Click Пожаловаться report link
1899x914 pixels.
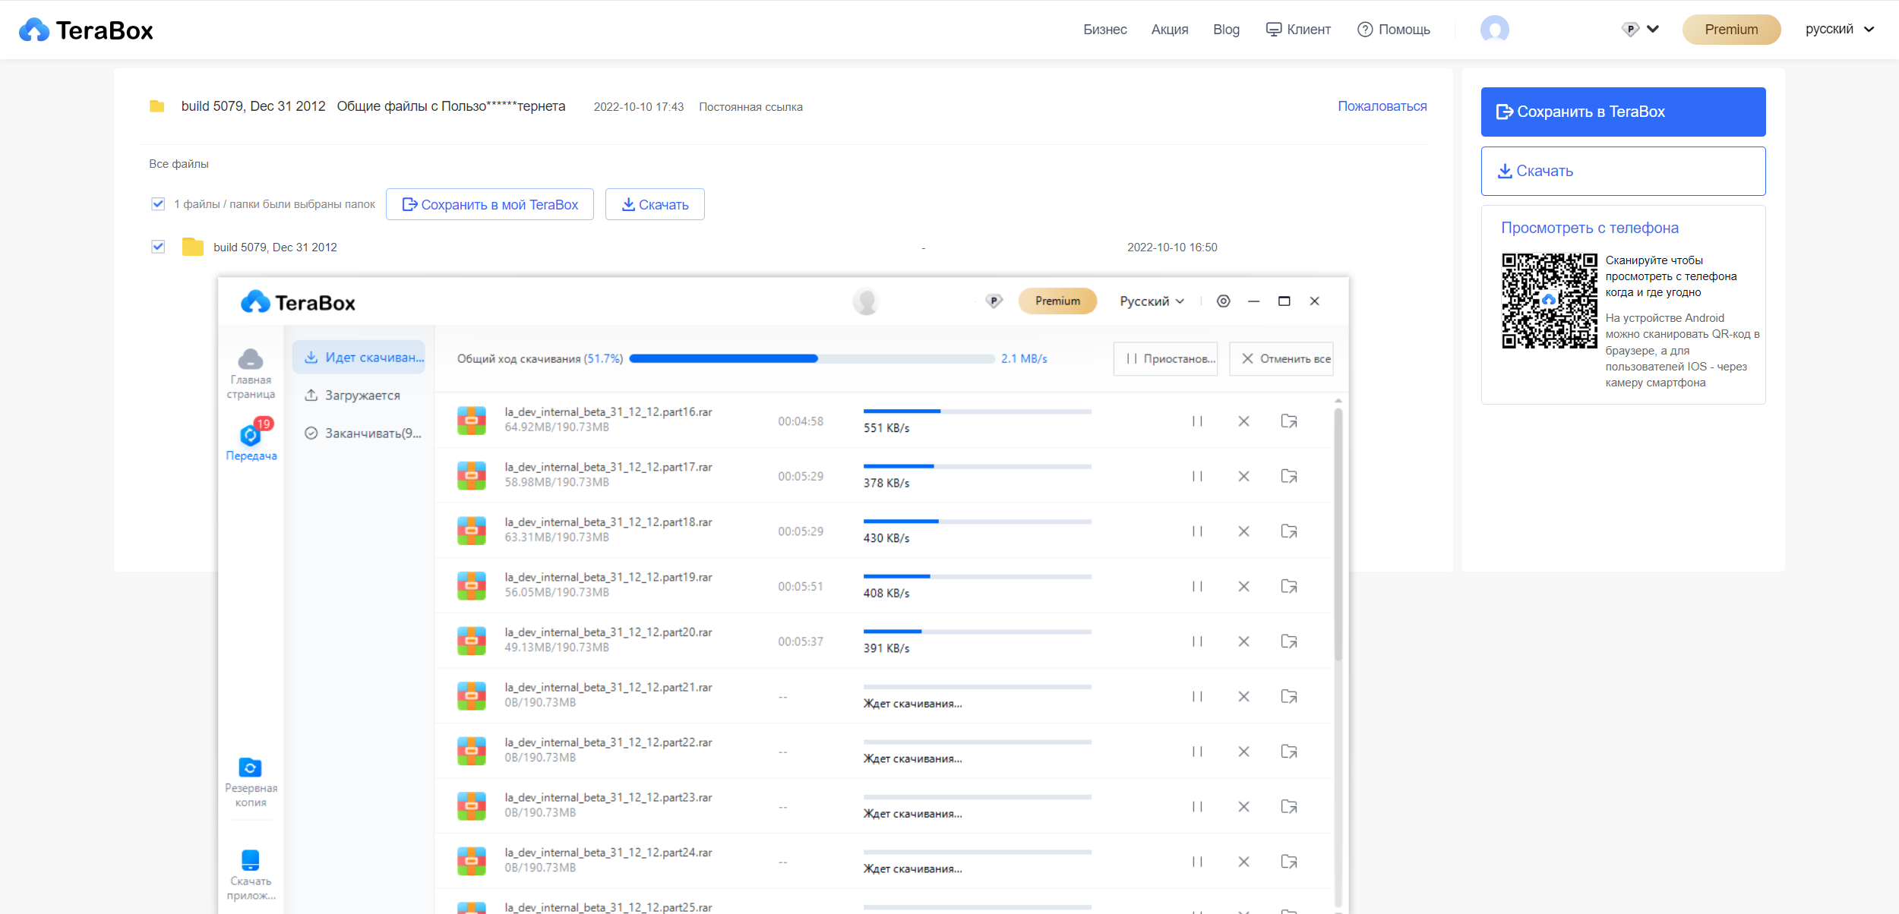(x=1382, y=106)
